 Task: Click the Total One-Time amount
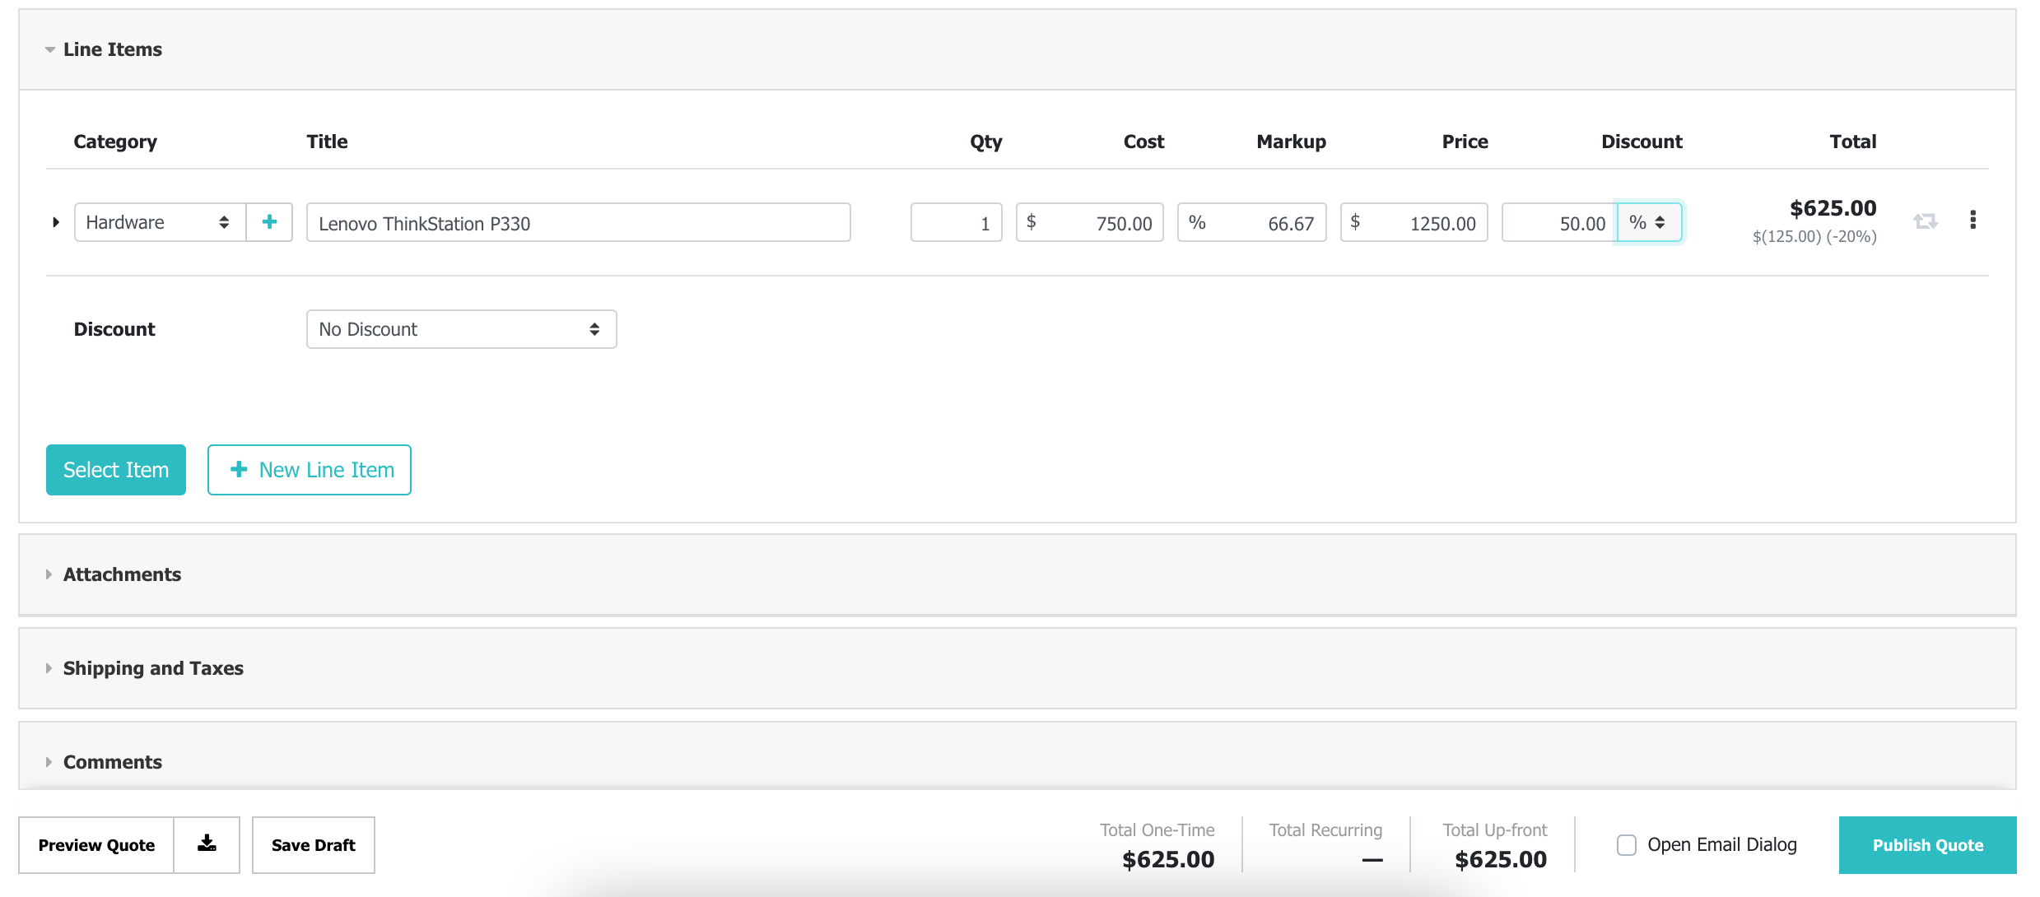[1168, 859]
